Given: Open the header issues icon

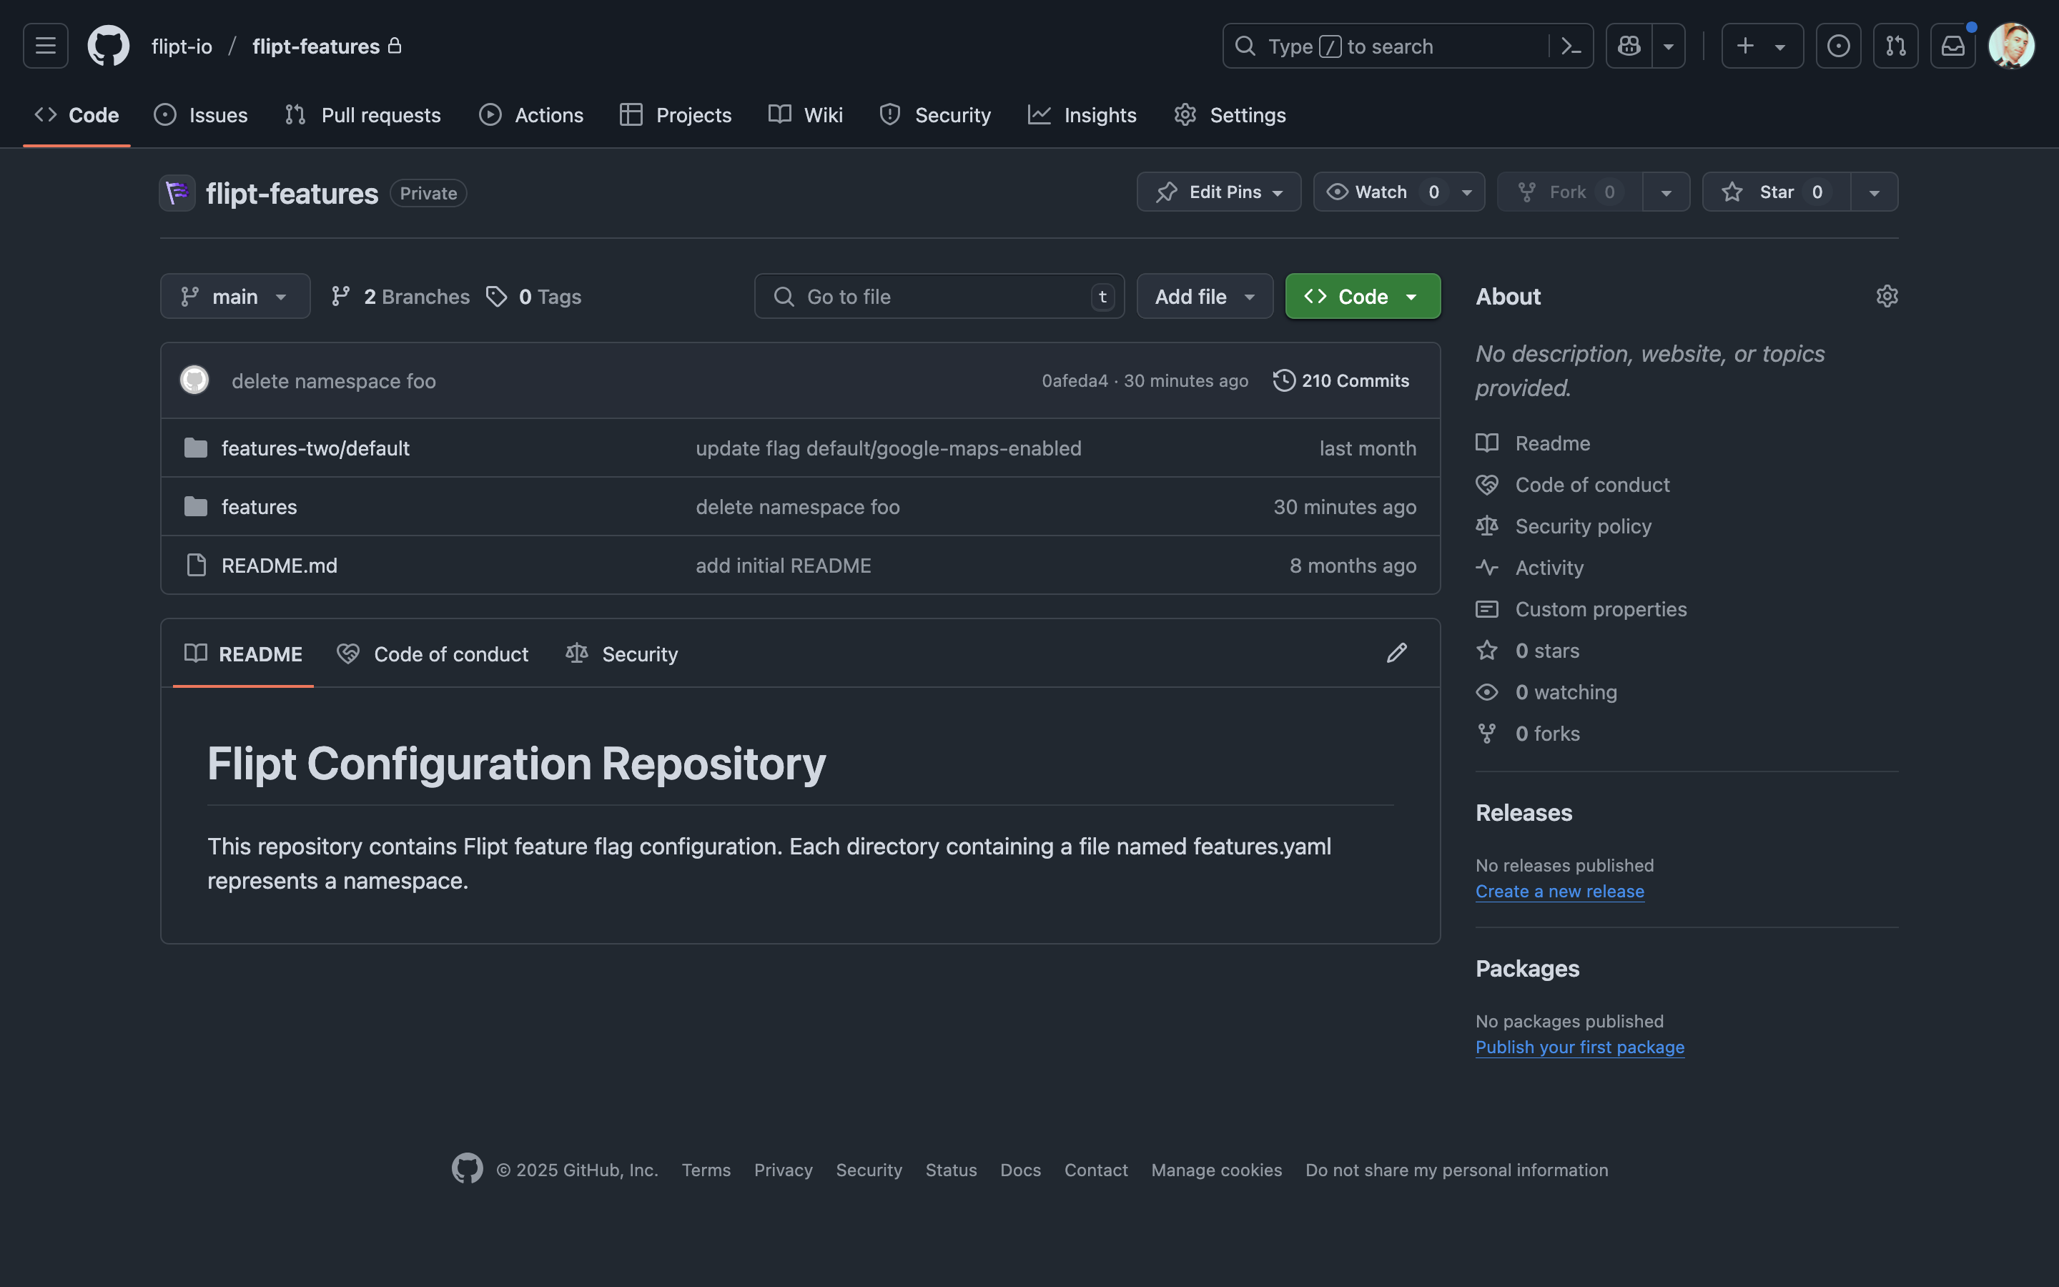Looking at the screenshot, I should (x=1838, y=46).
